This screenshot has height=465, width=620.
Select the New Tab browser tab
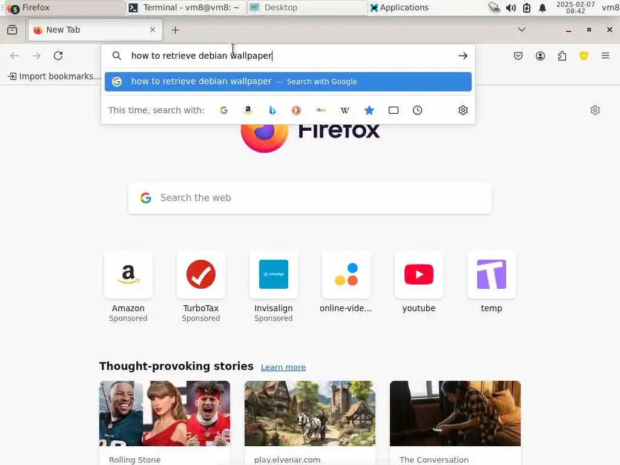[x=95, y=30]
